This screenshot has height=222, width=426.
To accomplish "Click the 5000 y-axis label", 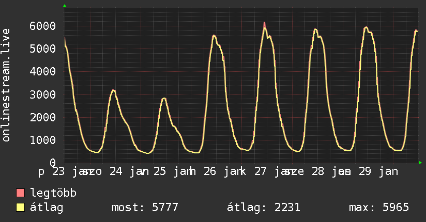I will pos(43,49).
